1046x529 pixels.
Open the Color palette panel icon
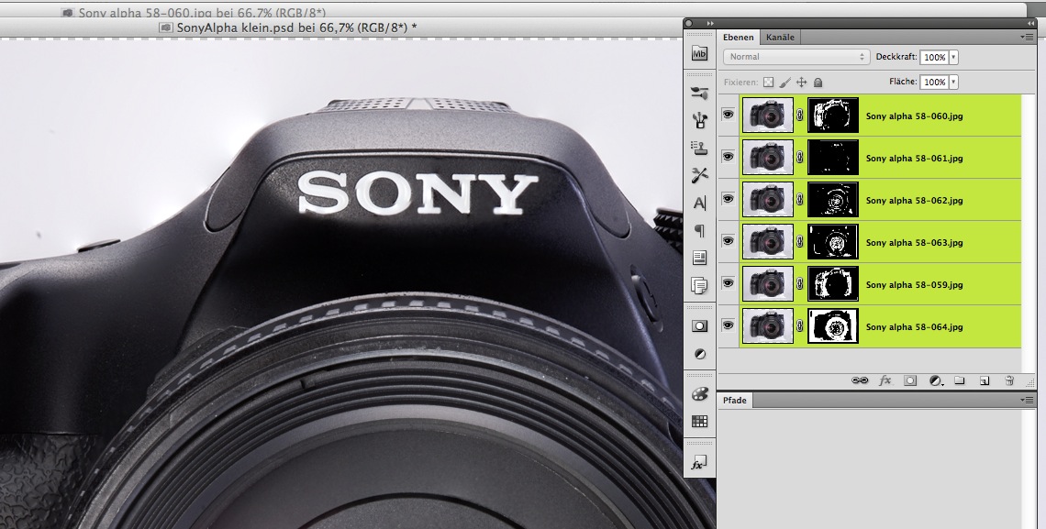[x=699, y=393]
